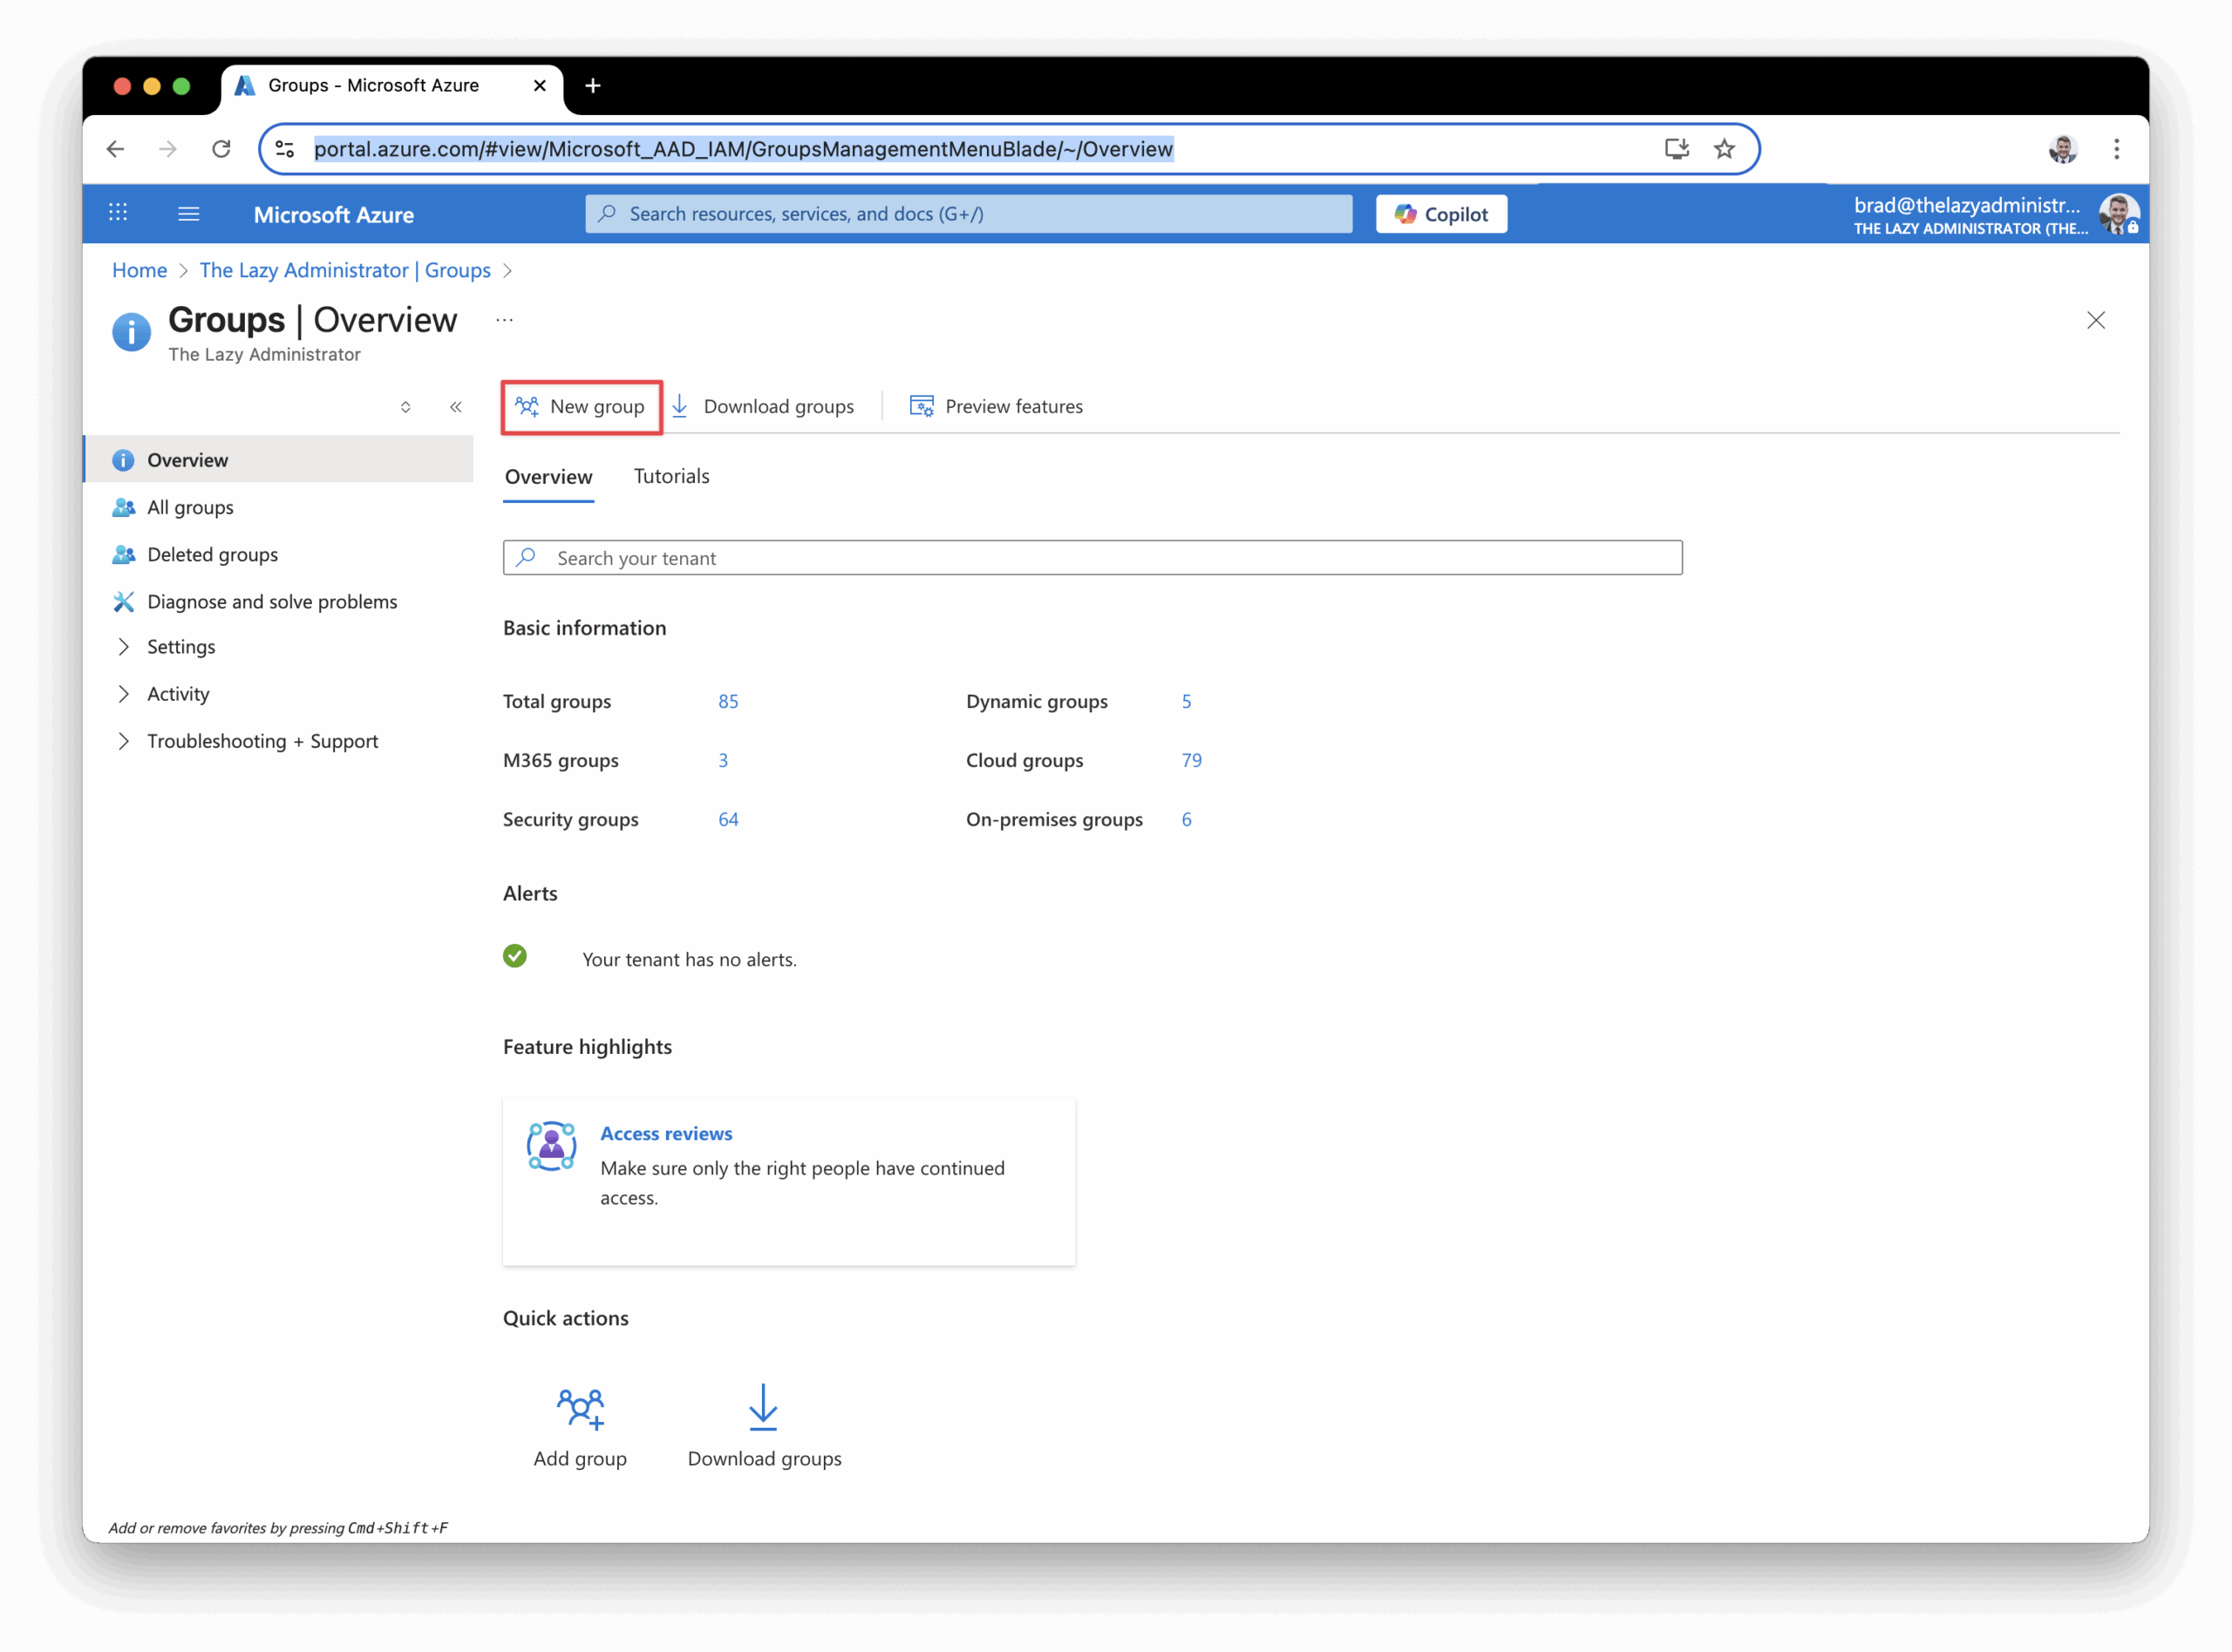Viewport: 2232px width, 1652px height.
Task: Expand the Settings menu section
Action: 181,647
